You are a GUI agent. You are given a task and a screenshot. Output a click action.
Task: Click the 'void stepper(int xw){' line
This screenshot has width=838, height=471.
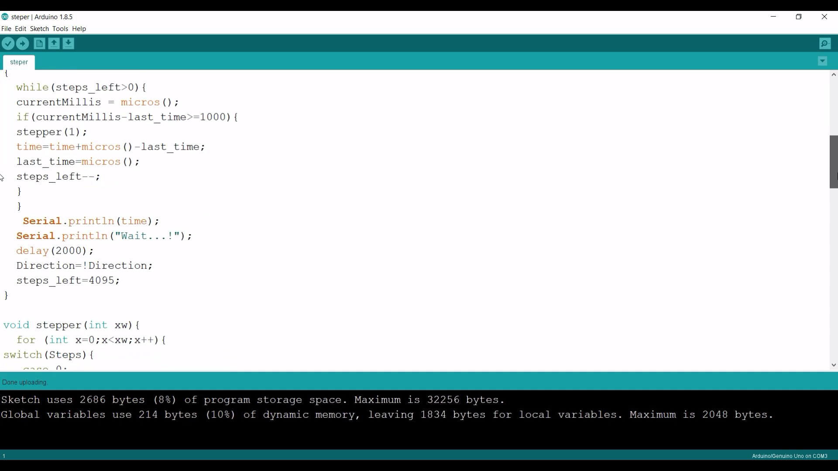[x=72, y=325]
